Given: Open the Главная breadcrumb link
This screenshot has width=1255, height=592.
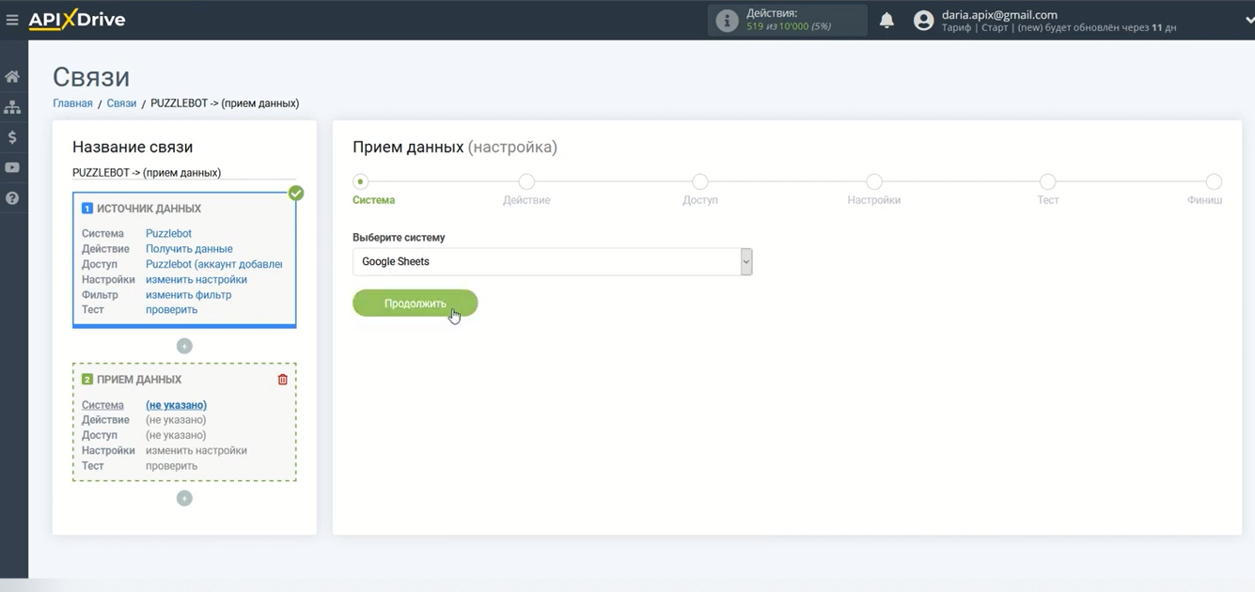Looking at the screenshot, I should tap(72, 103).
